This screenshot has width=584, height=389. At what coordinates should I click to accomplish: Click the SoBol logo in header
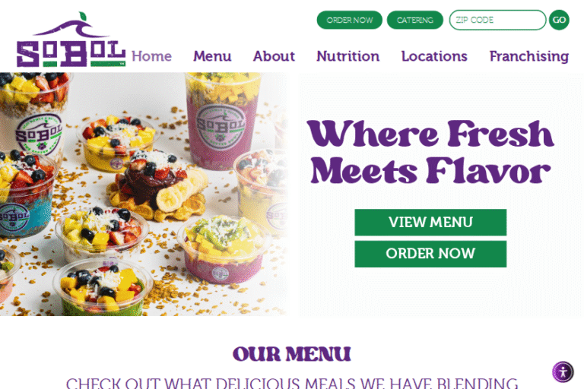click(71, 40)
